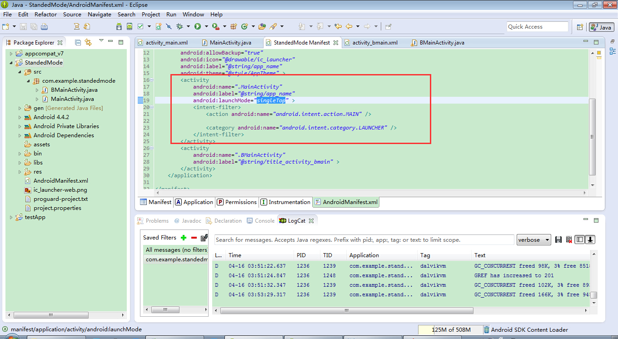Click the green Run button icon

[x=198, y=26]
